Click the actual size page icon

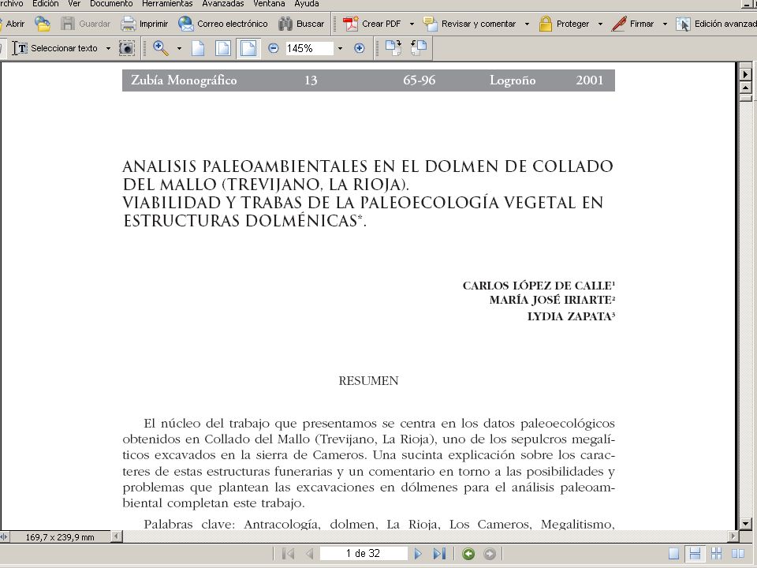198,48
